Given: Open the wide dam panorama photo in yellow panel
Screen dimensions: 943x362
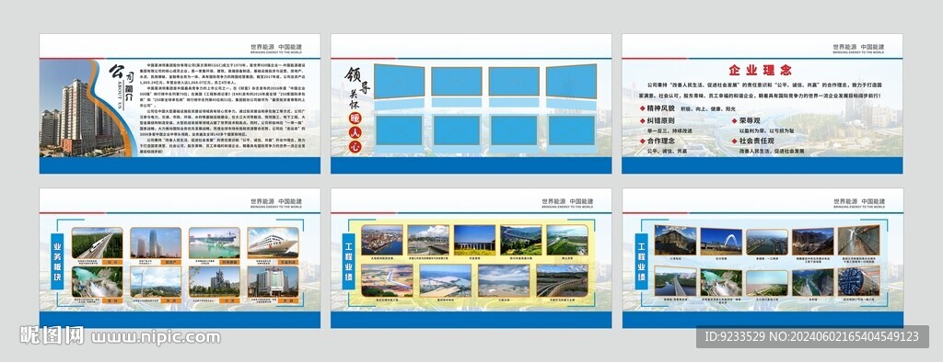Looking at the screenshot, I should (x=504, y=280).
